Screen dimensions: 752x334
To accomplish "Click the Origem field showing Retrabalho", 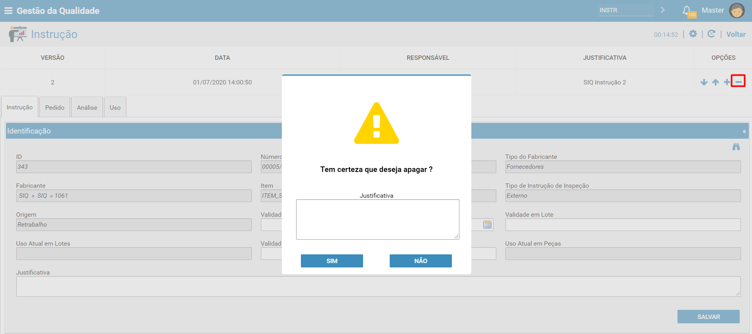I will coord(134,225).
